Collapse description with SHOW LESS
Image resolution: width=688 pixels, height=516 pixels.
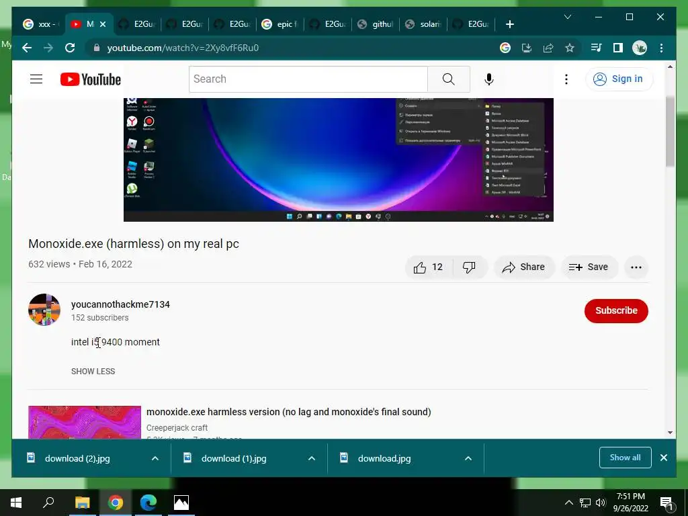tap(93, 371)
